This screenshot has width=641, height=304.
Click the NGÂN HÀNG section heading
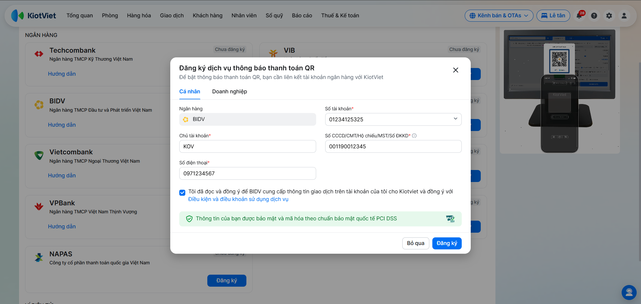pyautogui.click(x=41, y=35)
